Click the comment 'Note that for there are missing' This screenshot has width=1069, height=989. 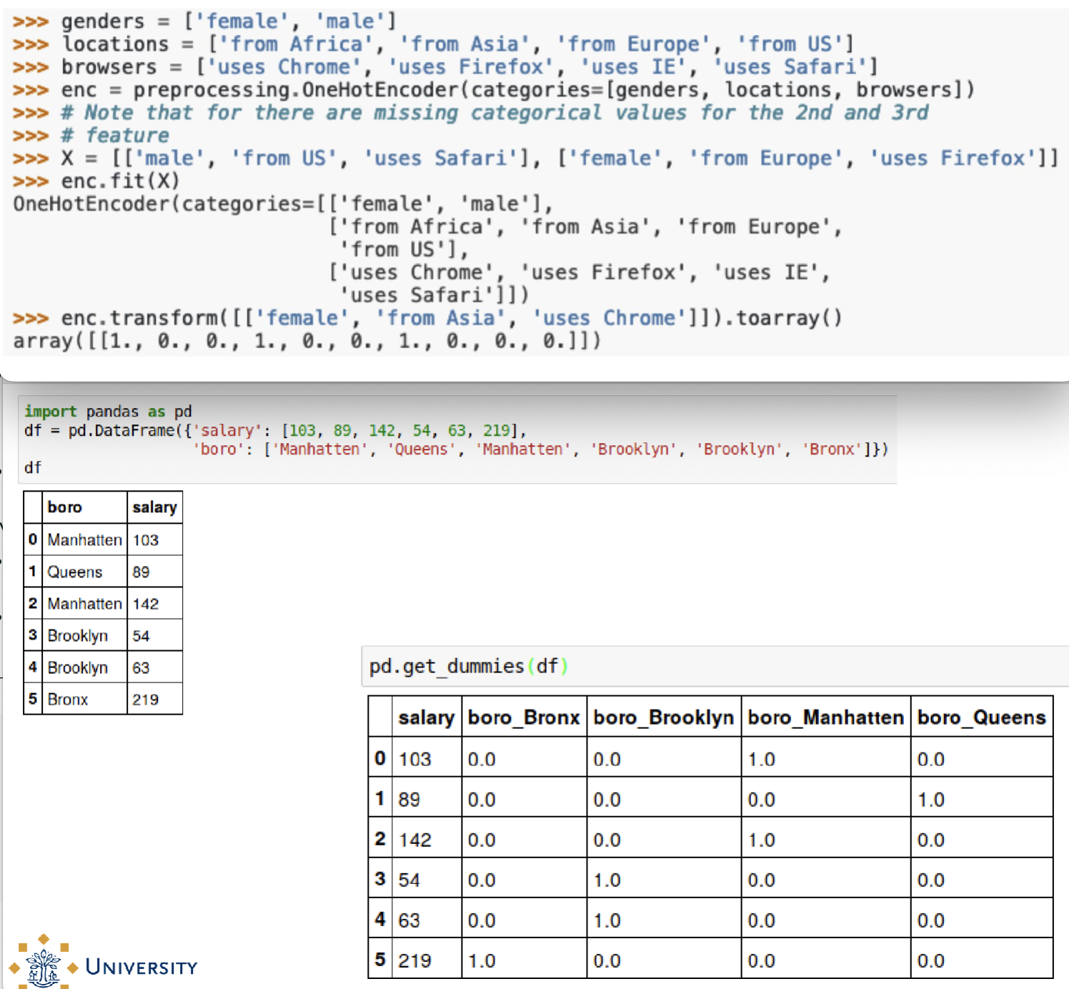click(471, 113)
